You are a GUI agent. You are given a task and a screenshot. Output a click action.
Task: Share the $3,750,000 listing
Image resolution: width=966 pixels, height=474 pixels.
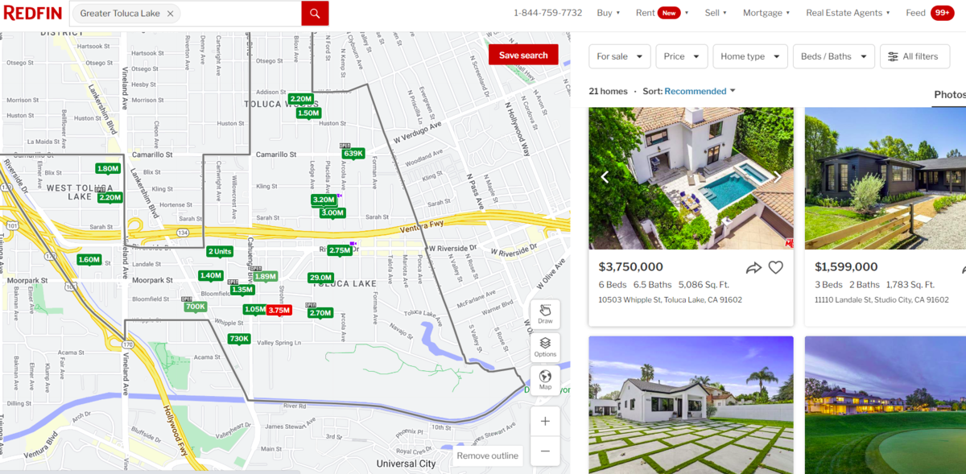pos(753,268)
